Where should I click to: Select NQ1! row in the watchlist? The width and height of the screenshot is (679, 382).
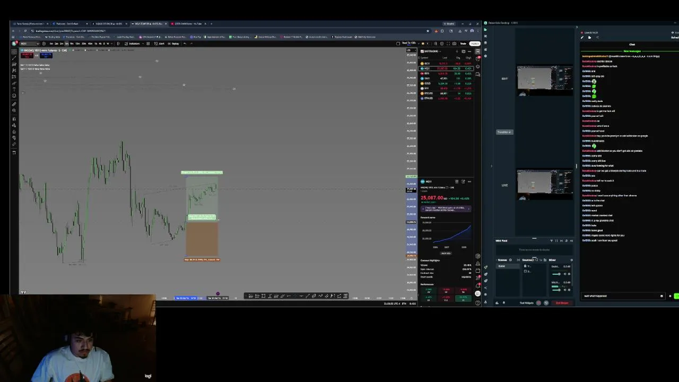pyautogui.click(x=446, y=68)
